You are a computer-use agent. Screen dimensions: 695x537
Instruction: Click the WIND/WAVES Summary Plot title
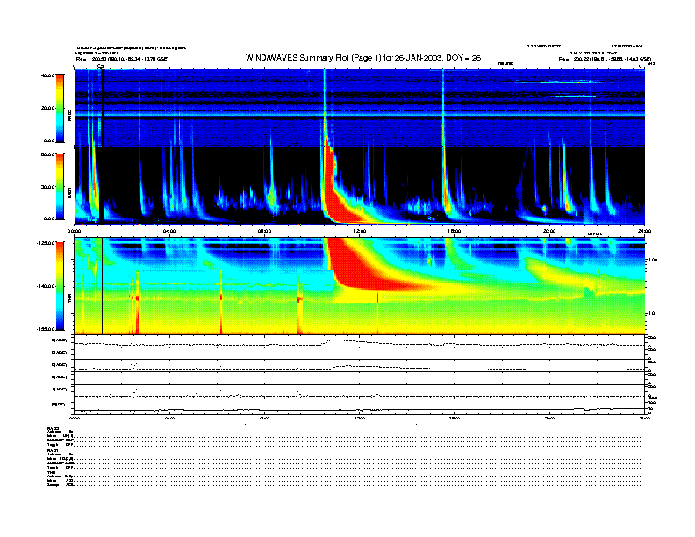(x=363, y=58)
